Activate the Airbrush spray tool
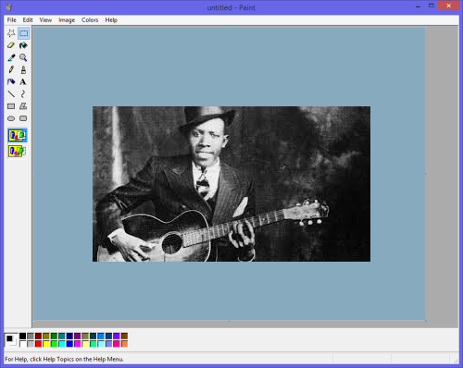The height and width of the screenshot is (368, 463). point(11,82)
